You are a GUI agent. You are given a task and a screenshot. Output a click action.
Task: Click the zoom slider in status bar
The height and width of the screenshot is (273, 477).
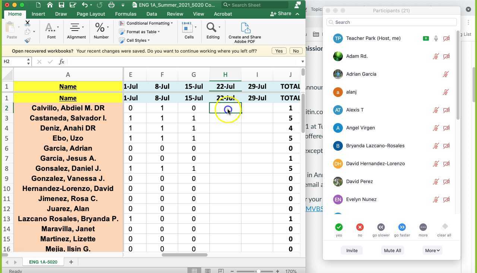point(258,271)
